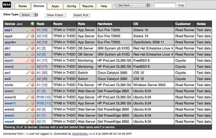Screen dimensions: 216x138
Task: Delete device mon1 with red icon
Action: (33, 60)
